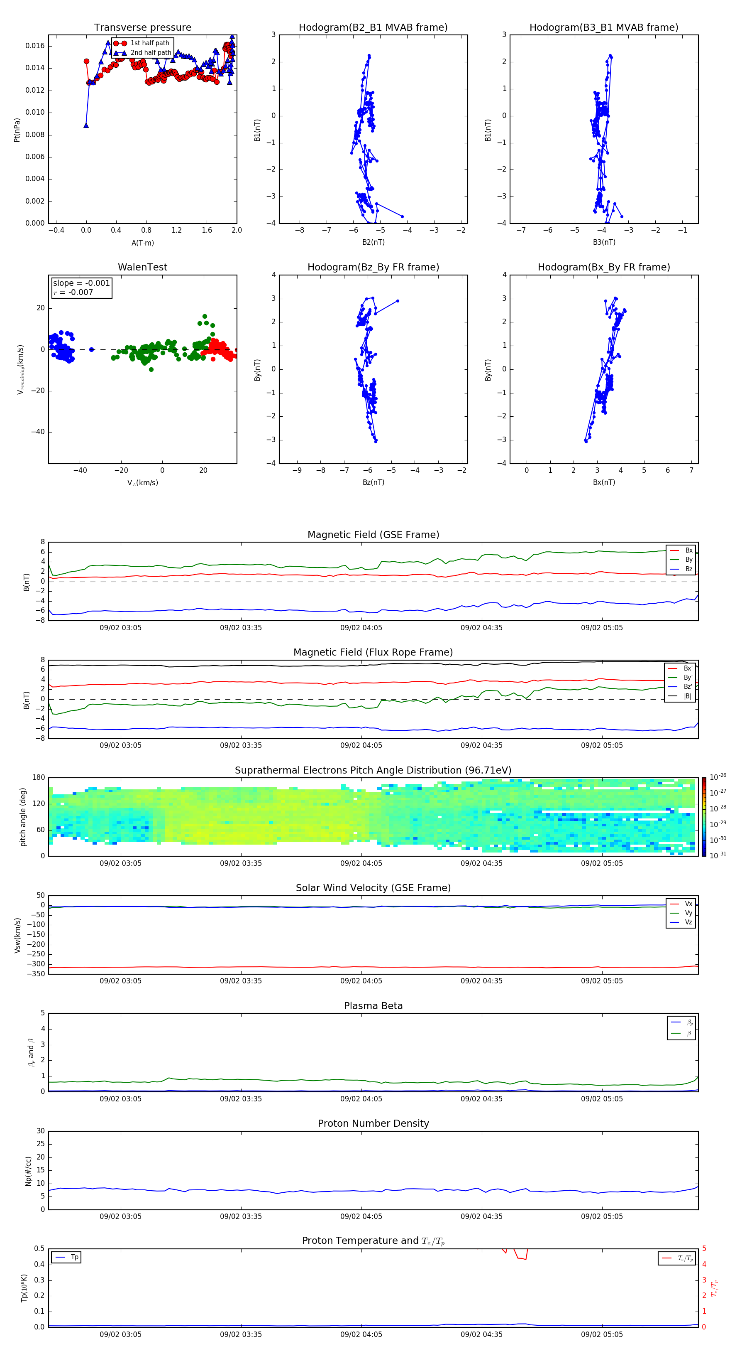Click '09/02 03:05' tick in GSE magnetic panel

(x=121, y=628)
